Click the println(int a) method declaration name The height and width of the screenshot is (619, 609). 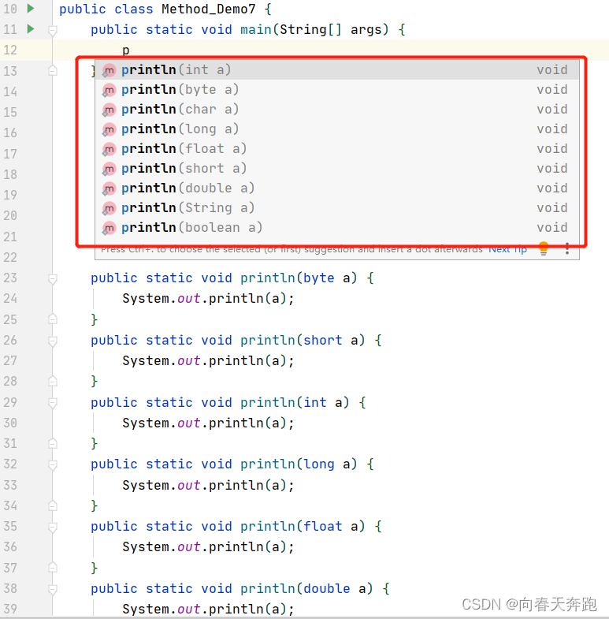268,402
